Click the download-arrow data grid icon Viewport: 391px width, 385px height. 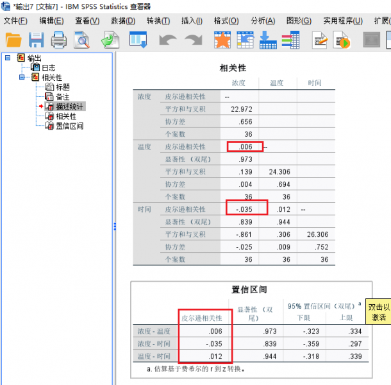268,40
